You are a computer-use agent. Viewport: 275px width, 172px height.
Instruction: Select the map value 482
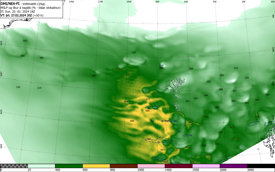(165, 162)
